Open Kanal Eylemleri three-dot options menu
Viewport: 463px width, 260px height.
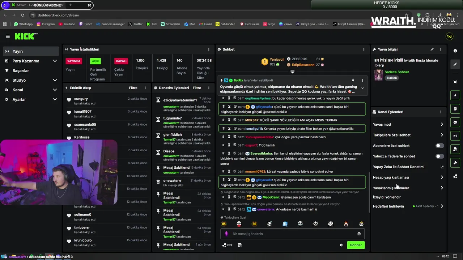point(441,112)
